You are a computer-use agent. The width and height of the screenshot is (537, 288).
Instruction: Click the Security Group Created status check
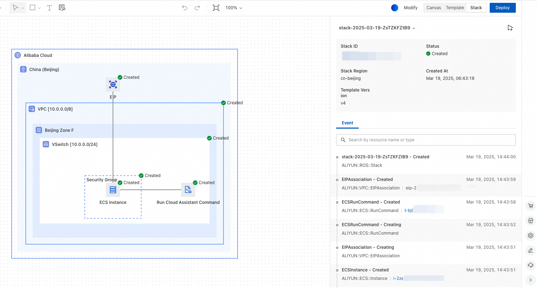click(141, 176)
